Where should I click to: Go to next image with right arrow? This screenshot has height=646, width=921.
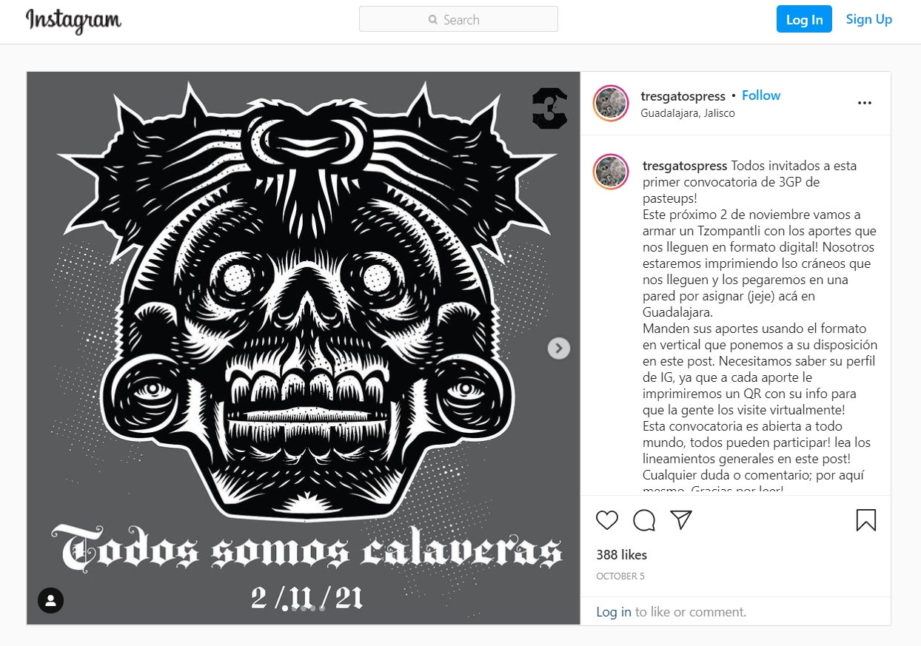tap(559, 348)
